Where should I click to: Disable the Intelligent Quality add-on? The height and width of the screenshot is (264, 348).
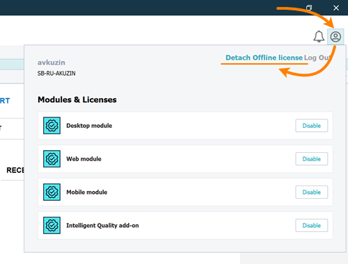pos(312,225)
